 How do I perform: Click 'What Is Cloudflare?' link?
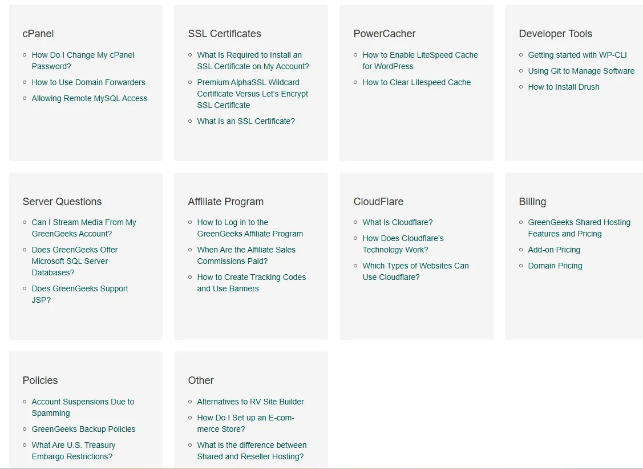click(x=397, y=223)
